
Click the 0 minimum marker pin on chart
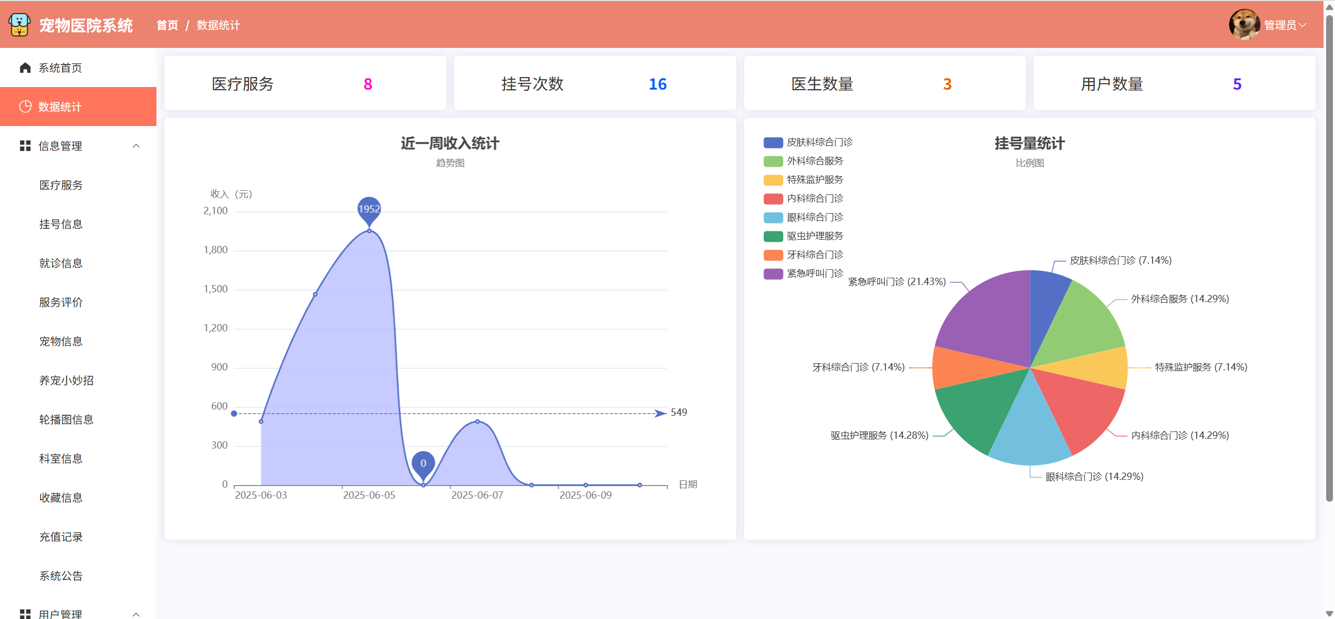[x=423, y=463]
